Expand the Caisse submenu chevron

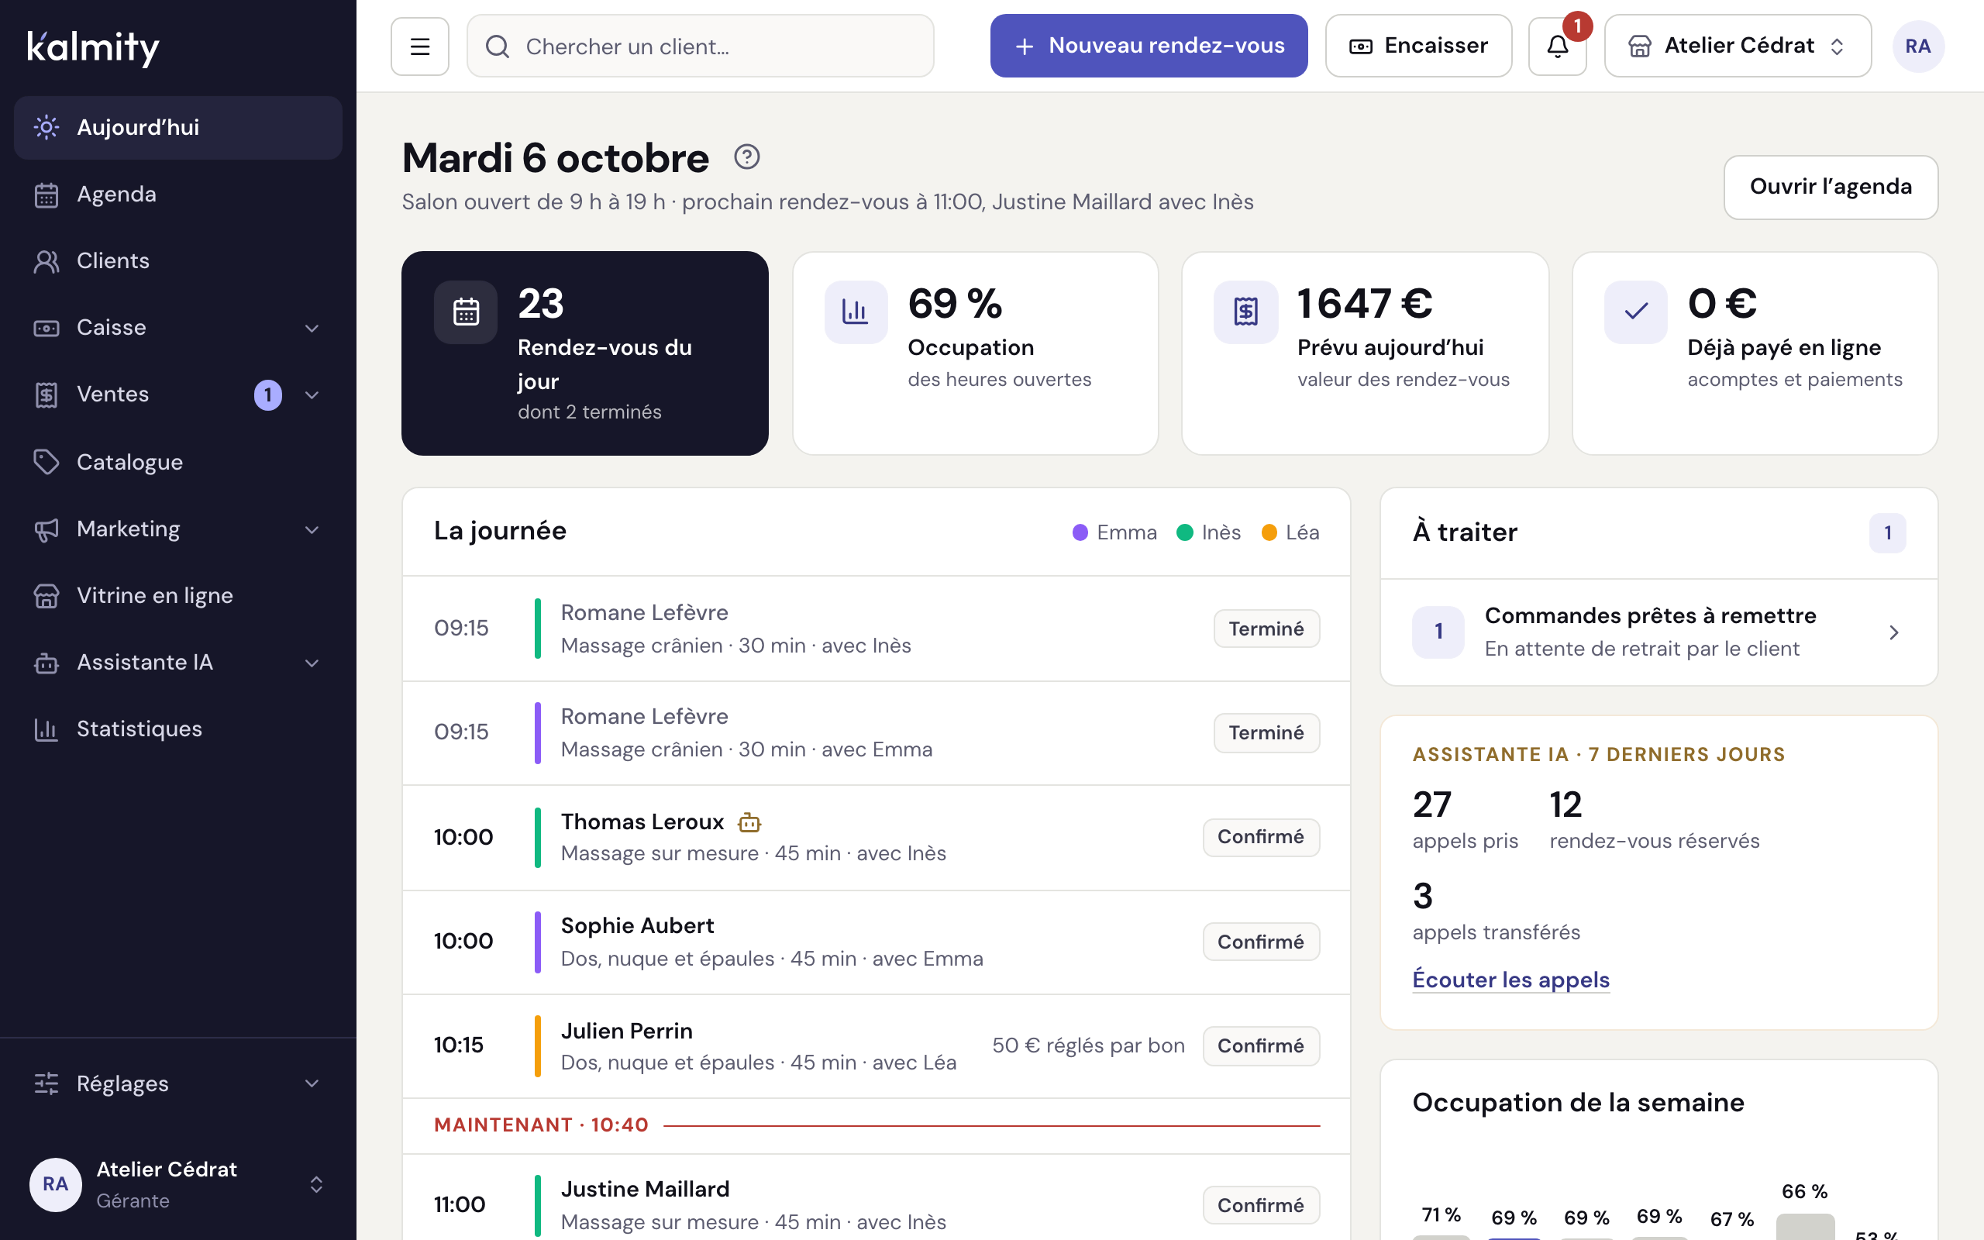point(312,328)
